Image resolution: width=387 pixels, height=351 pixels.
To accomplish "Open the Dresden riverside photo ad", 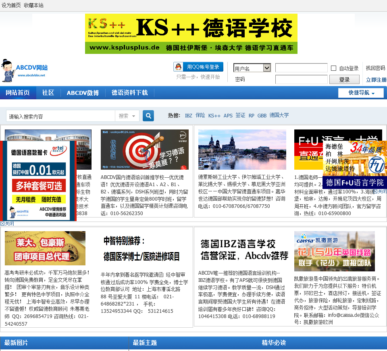I will coord(242,150).
